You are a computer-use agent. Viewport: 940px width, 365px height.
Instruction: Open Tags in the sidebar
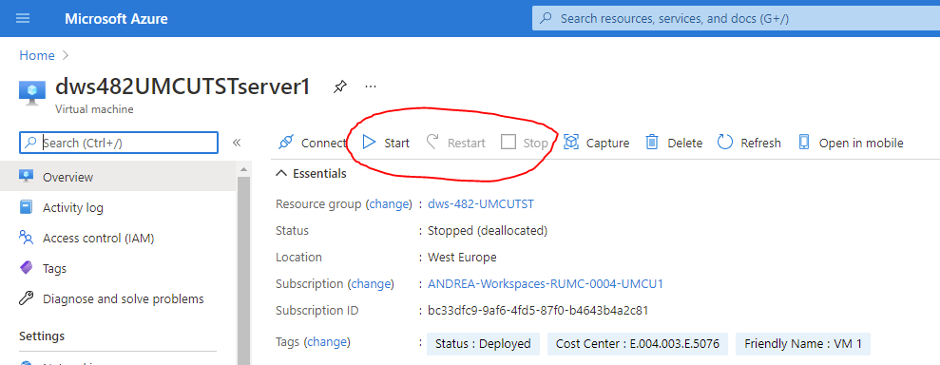point(118,268)
